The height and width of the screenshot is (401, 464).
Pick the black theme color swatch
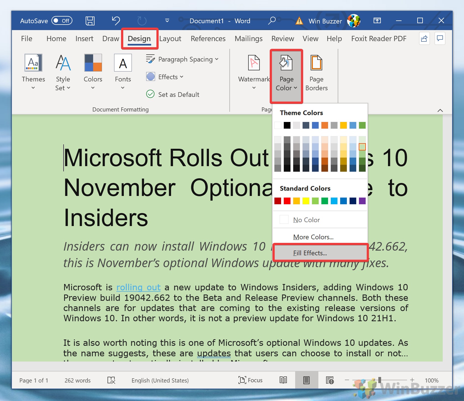[287, 125]
